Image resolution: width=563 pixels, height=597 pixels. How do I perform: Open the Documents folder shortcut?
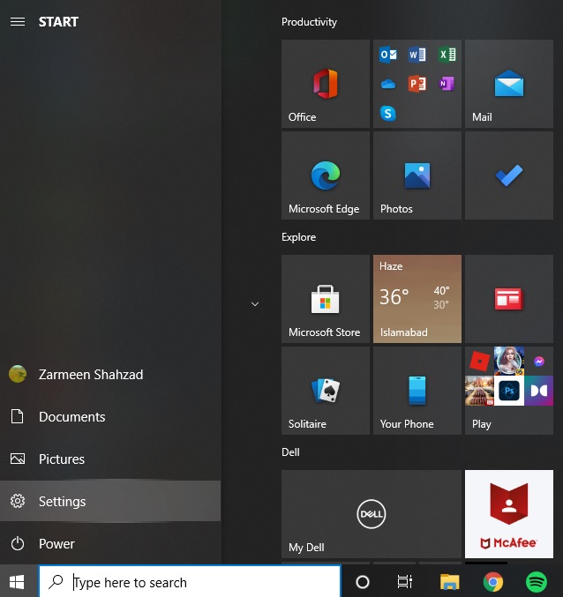[71, 417]
